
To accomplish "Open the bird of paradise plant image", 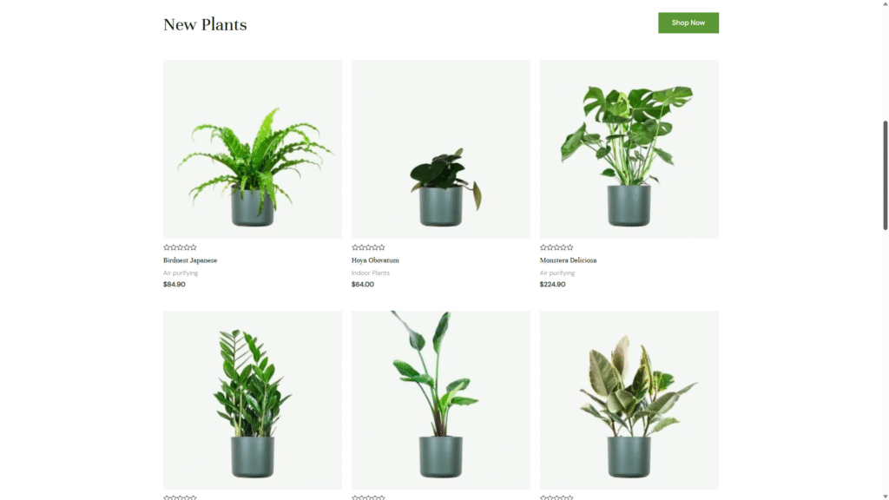I will tap(441, 399).
